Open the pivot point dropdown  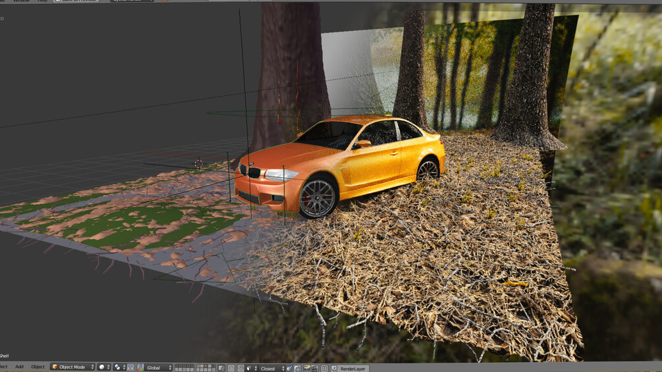click(120, 367)
